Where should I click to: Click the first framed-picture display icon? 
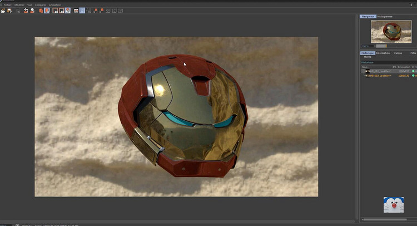55,11
